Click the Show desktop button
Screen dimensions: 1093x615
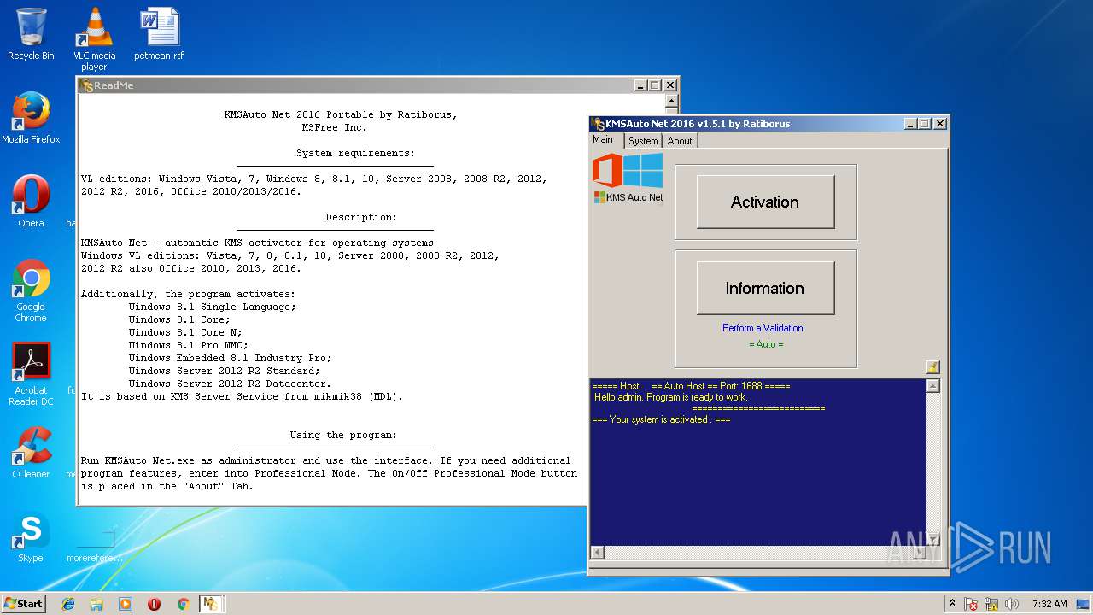tap(1084, 604)
